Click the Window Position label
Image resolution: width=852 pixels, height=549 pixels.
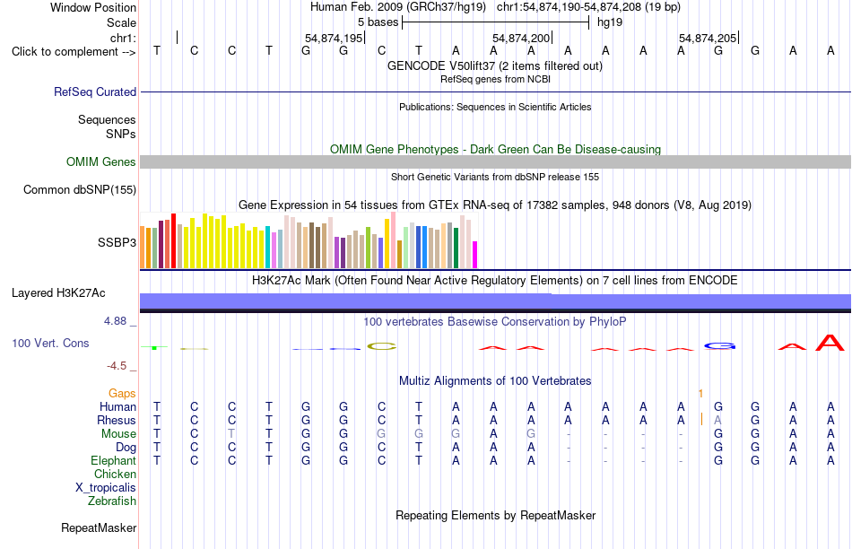pyautogui.click(x=93, y=7)
